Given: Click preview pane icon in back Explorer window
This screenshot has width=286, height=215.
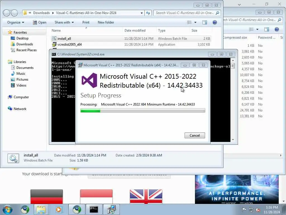Looking at the screenshot, I should click(267, 29).
